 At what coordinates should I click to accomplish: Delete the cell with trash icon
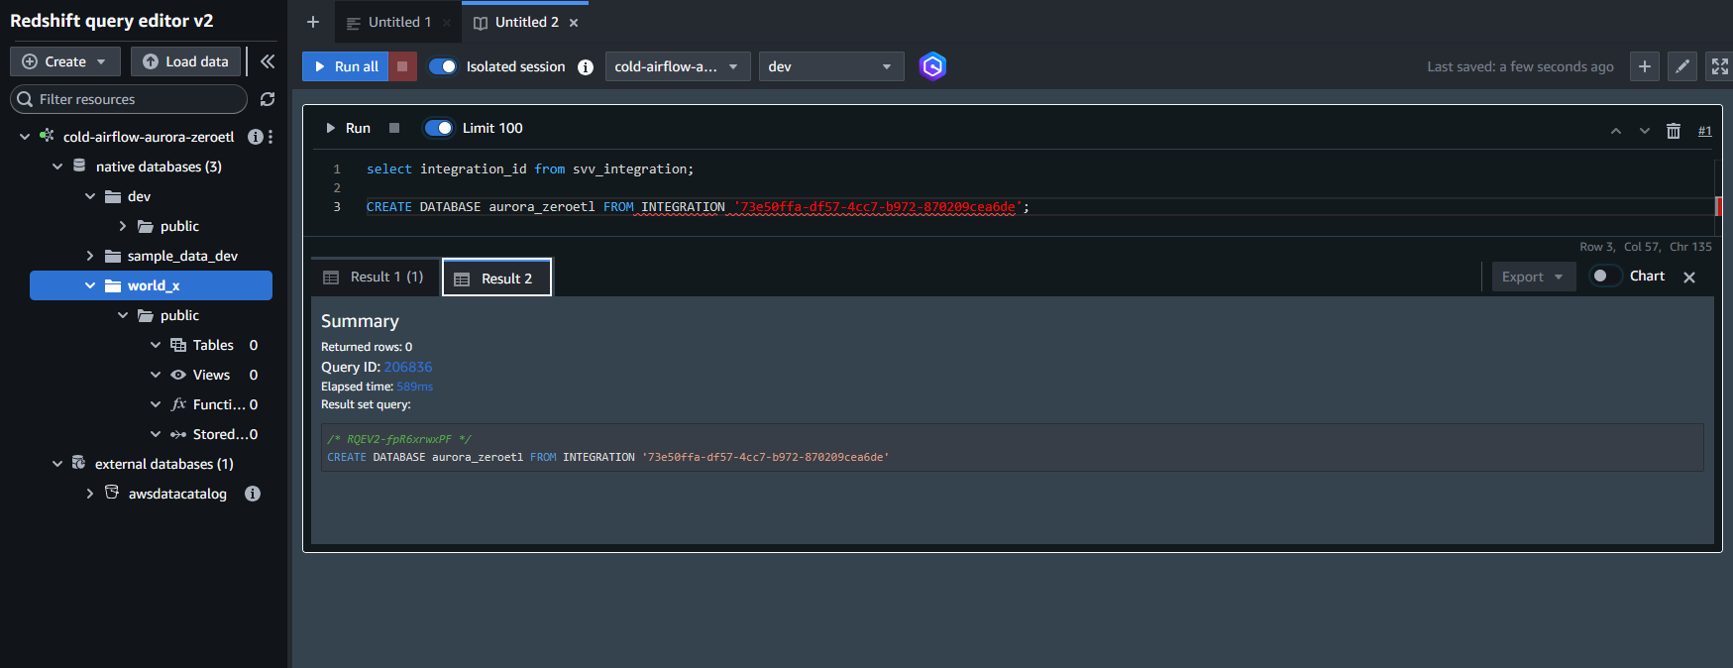1674,131
